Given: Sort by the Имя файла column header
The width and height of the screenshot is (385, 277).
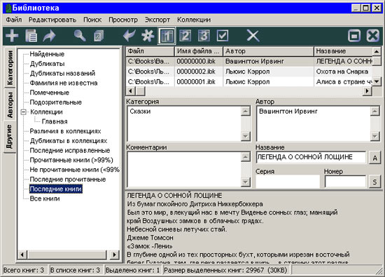Looking at the screenshot, I should (x=199, y=51).
